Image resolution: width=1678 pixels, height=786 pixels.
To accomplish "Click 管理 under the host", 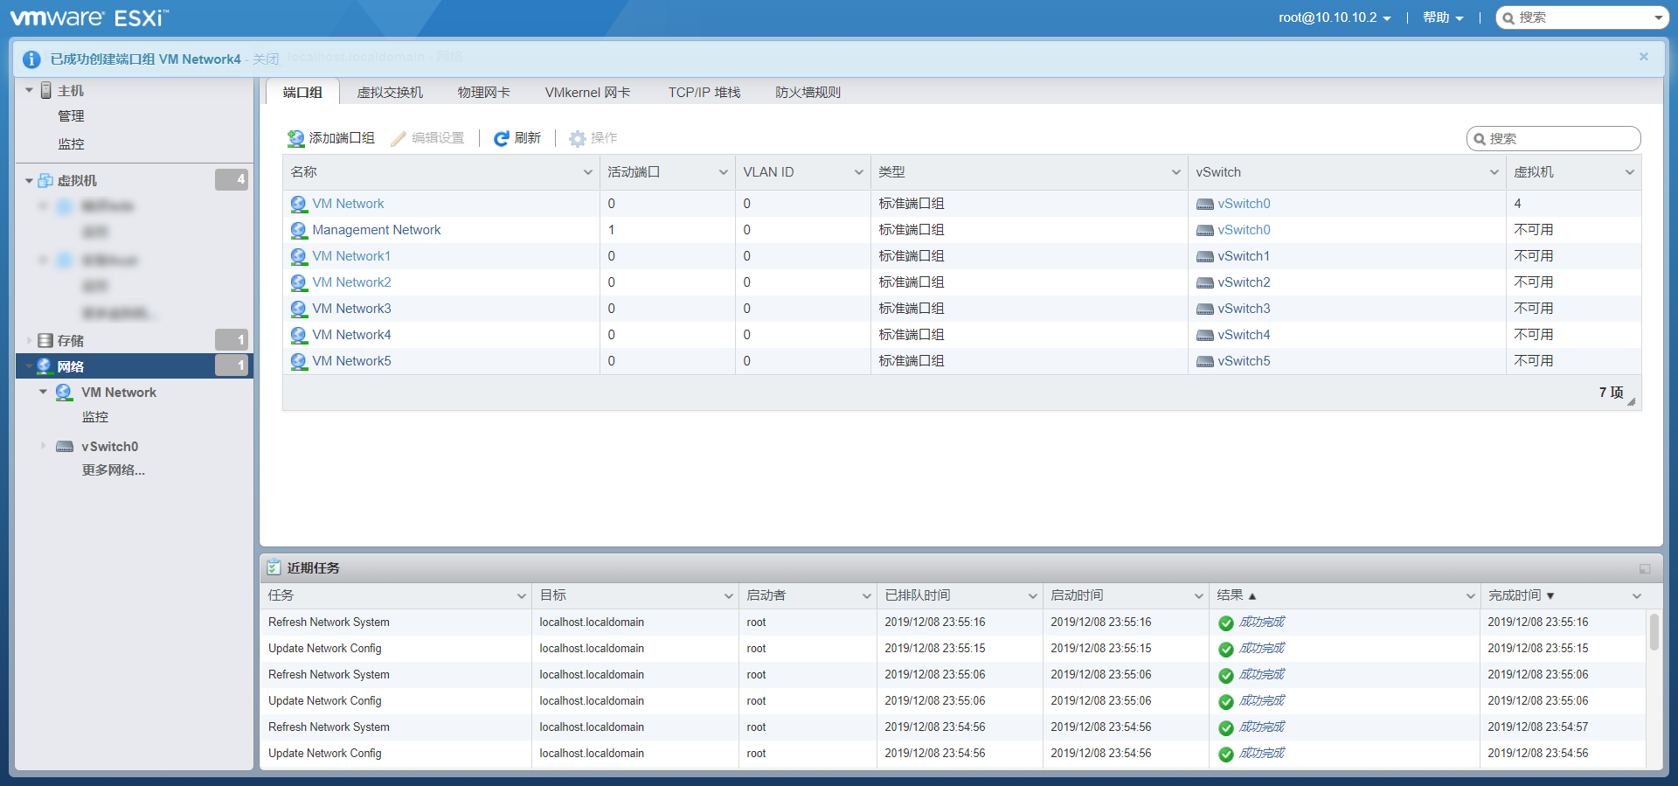I will (x=71, y=116).
